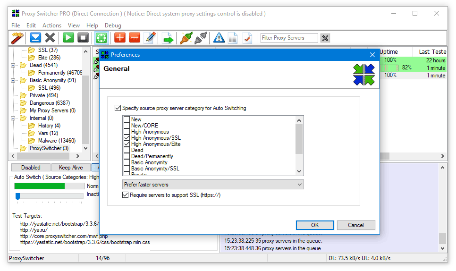Image resolution: width=456 pixels, height=271 pixels.
Task: Click the auto switch slider thumb
Action: point(18,196)
